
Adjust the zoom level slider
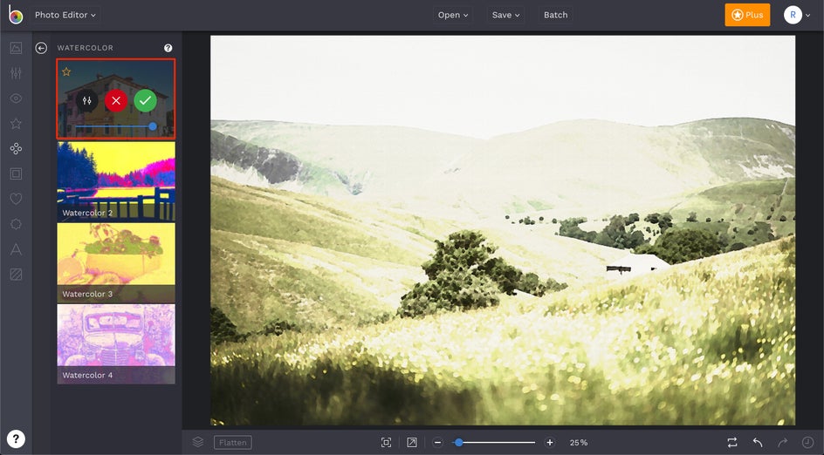tap(494, 443)
